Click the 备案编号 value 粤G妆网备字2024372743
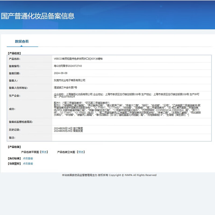The width and height of the screenshot is (215, 215). click(x=68, y=66)
